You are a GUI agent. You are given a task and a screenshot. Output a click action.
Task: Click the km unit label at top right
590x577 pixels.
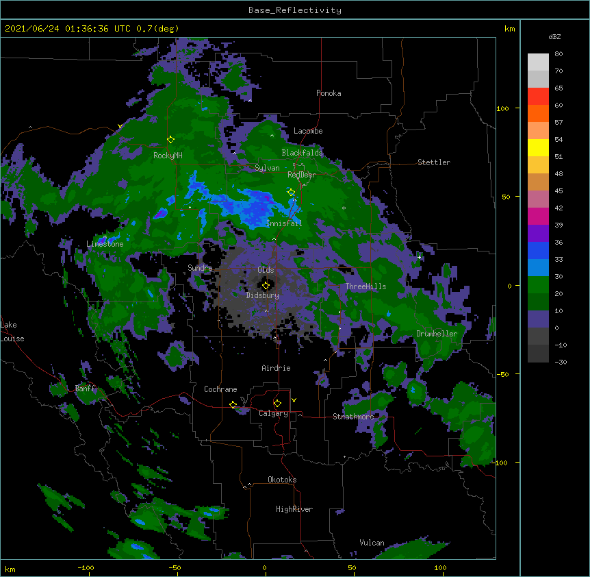pyautogui.click(x=509, y=29)
